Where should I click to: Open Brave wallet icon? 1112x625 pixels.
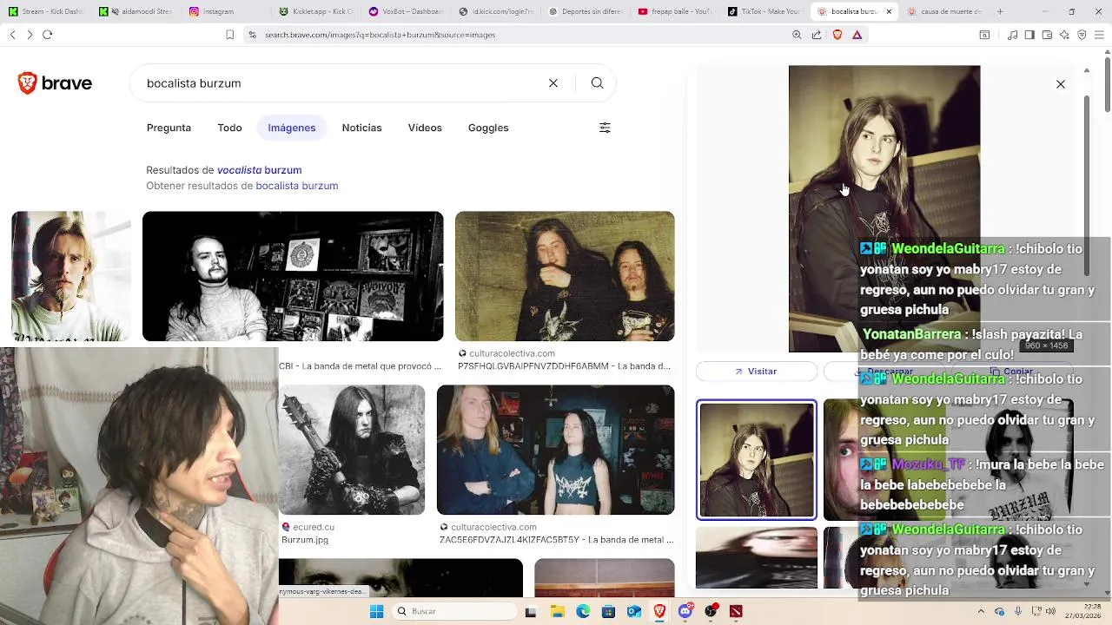(1047, 35)
